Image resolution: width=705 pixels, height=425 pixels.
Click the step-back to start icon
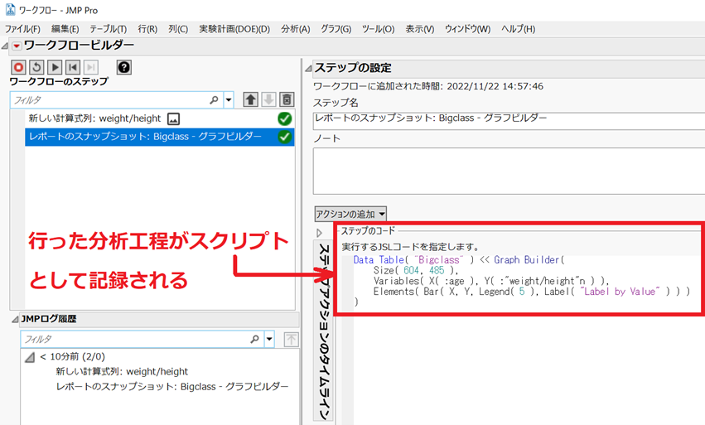(x=73, y=67)
